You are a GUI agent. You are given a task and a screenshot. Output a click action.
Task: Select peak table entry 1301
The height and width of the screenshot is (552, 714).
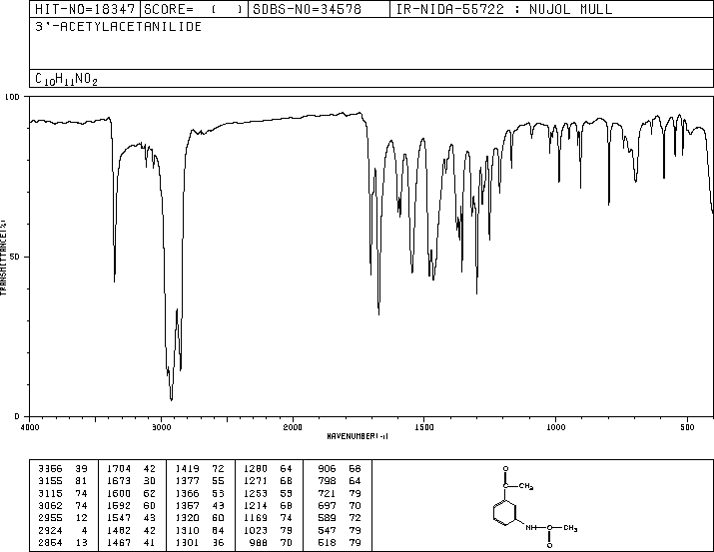pyautogui.click(x=201, y=543)
